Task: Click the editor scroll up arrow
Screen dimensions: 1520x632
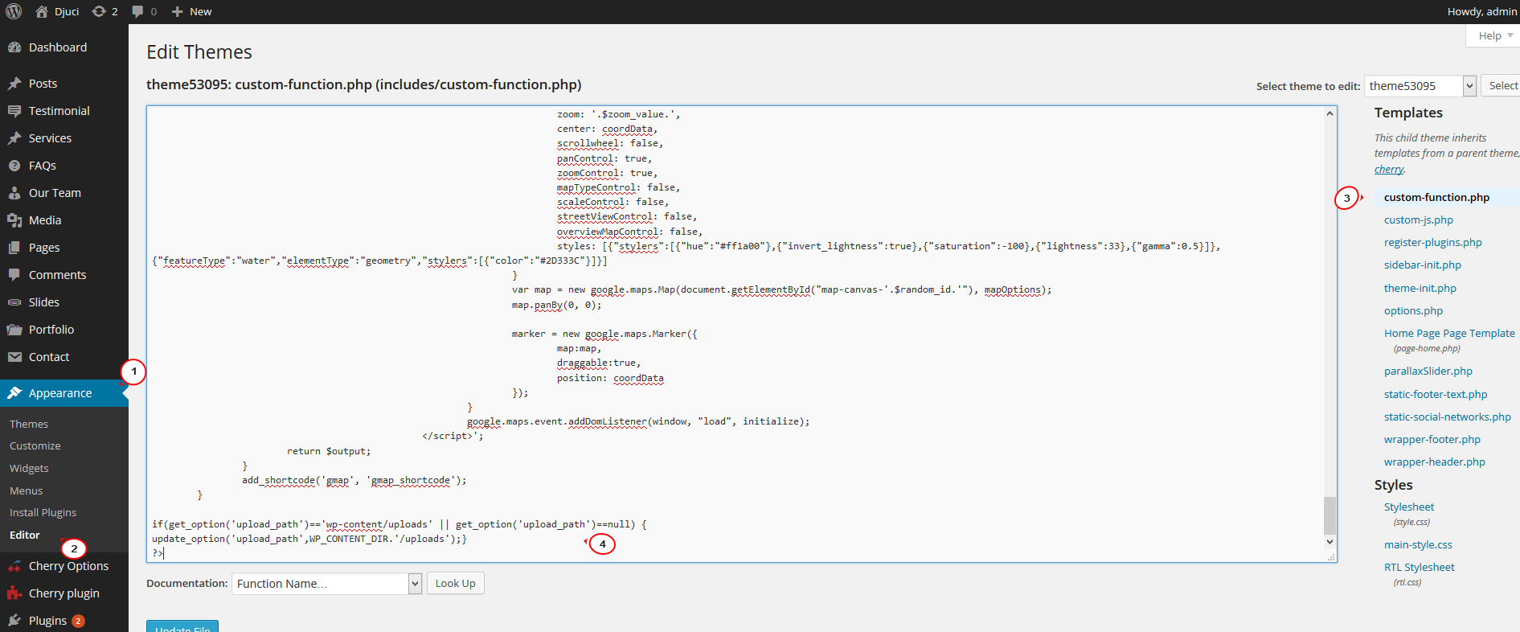Action: point(1329,113)
